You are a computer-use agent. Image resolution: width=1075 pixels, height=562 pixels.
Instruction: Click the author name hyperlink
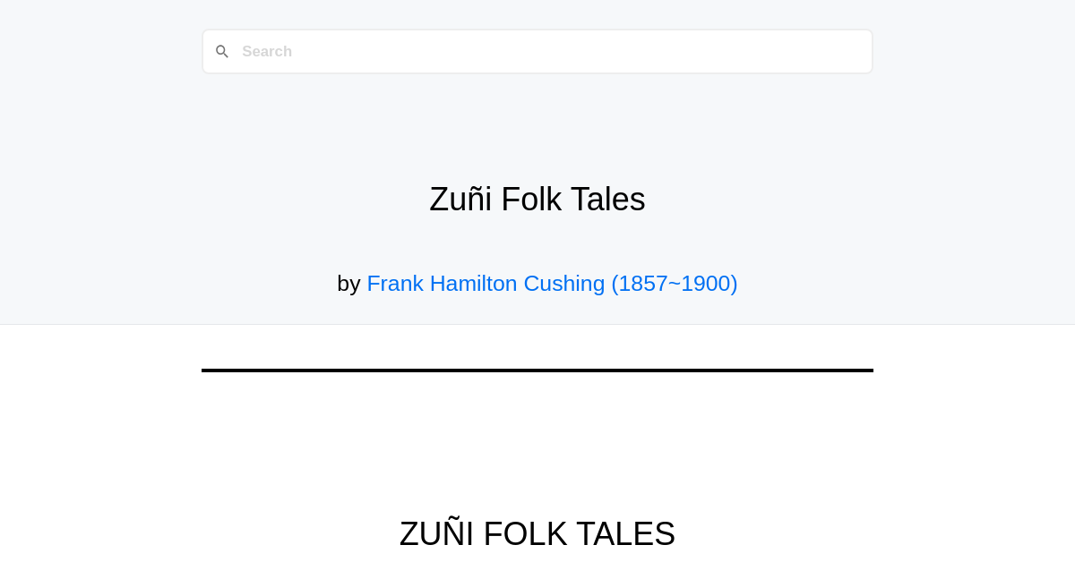pos(486,284)
